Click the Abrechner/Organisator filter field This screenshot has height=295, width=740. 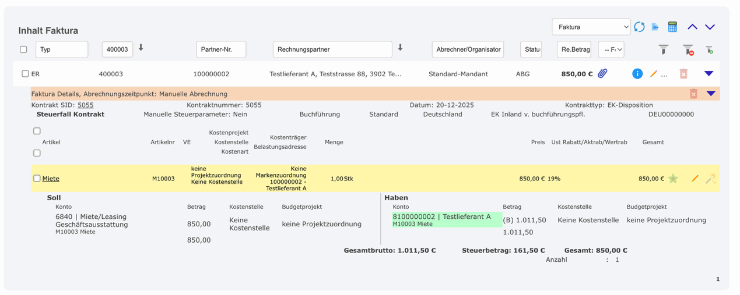[468, 49]
